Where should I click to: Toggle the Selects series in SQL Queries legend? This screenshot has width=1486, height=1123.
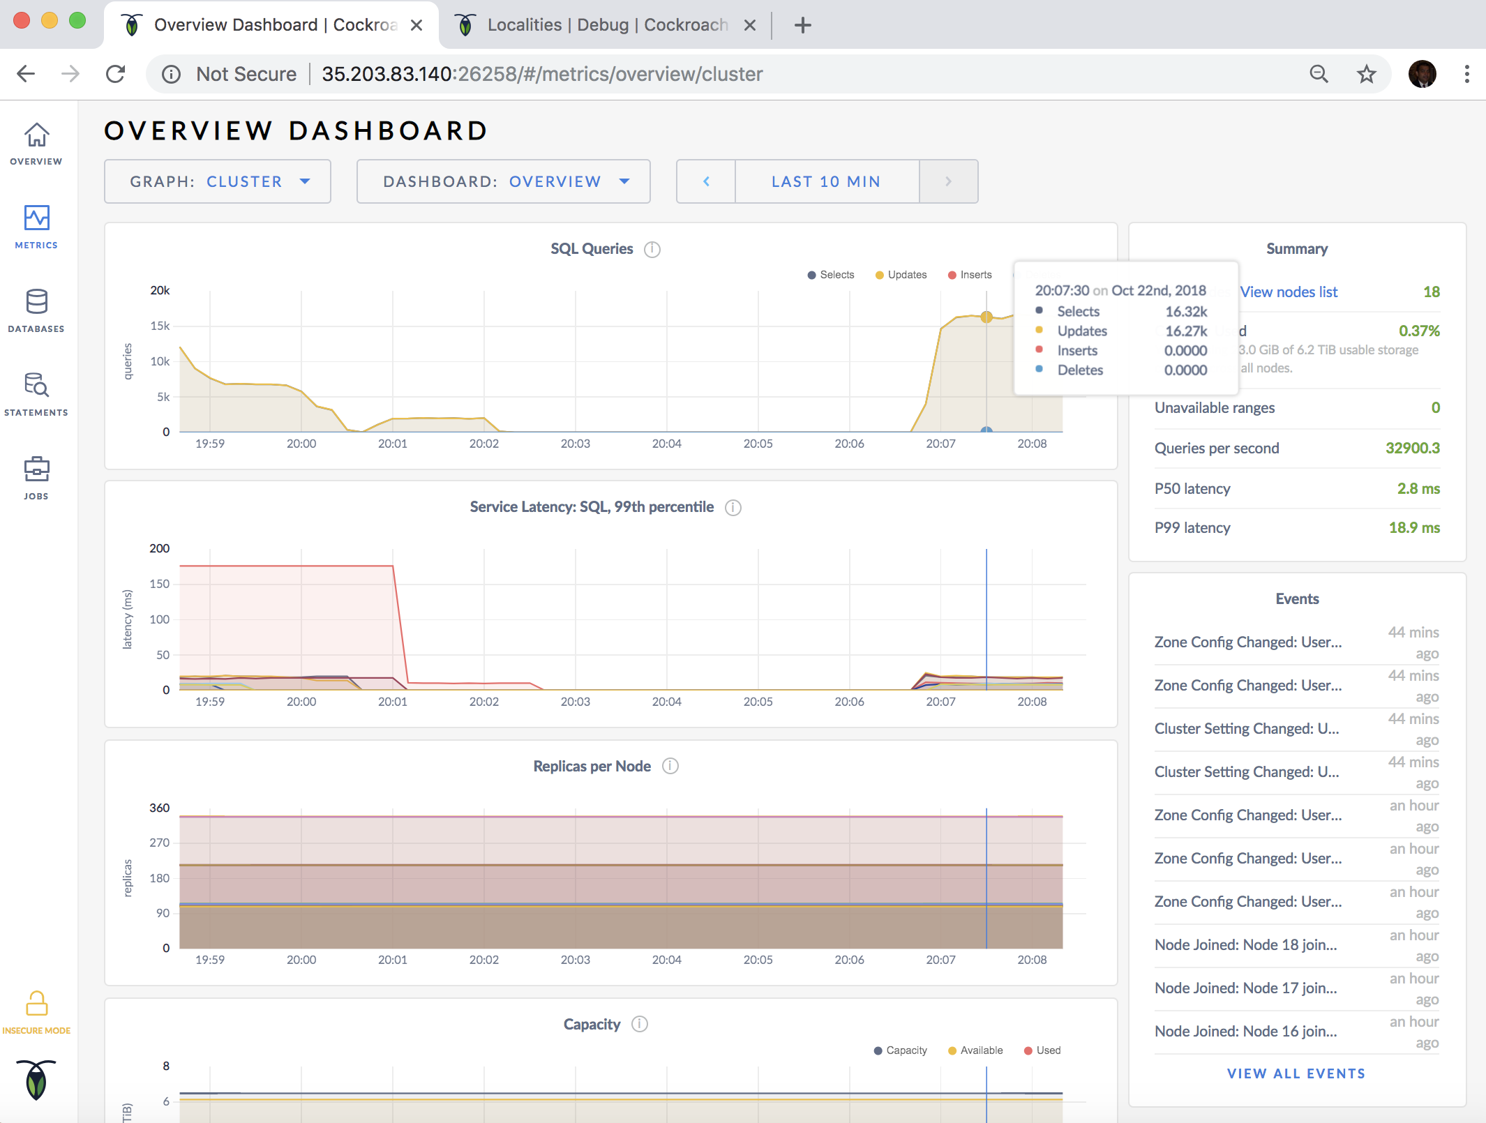coord(832,274)
